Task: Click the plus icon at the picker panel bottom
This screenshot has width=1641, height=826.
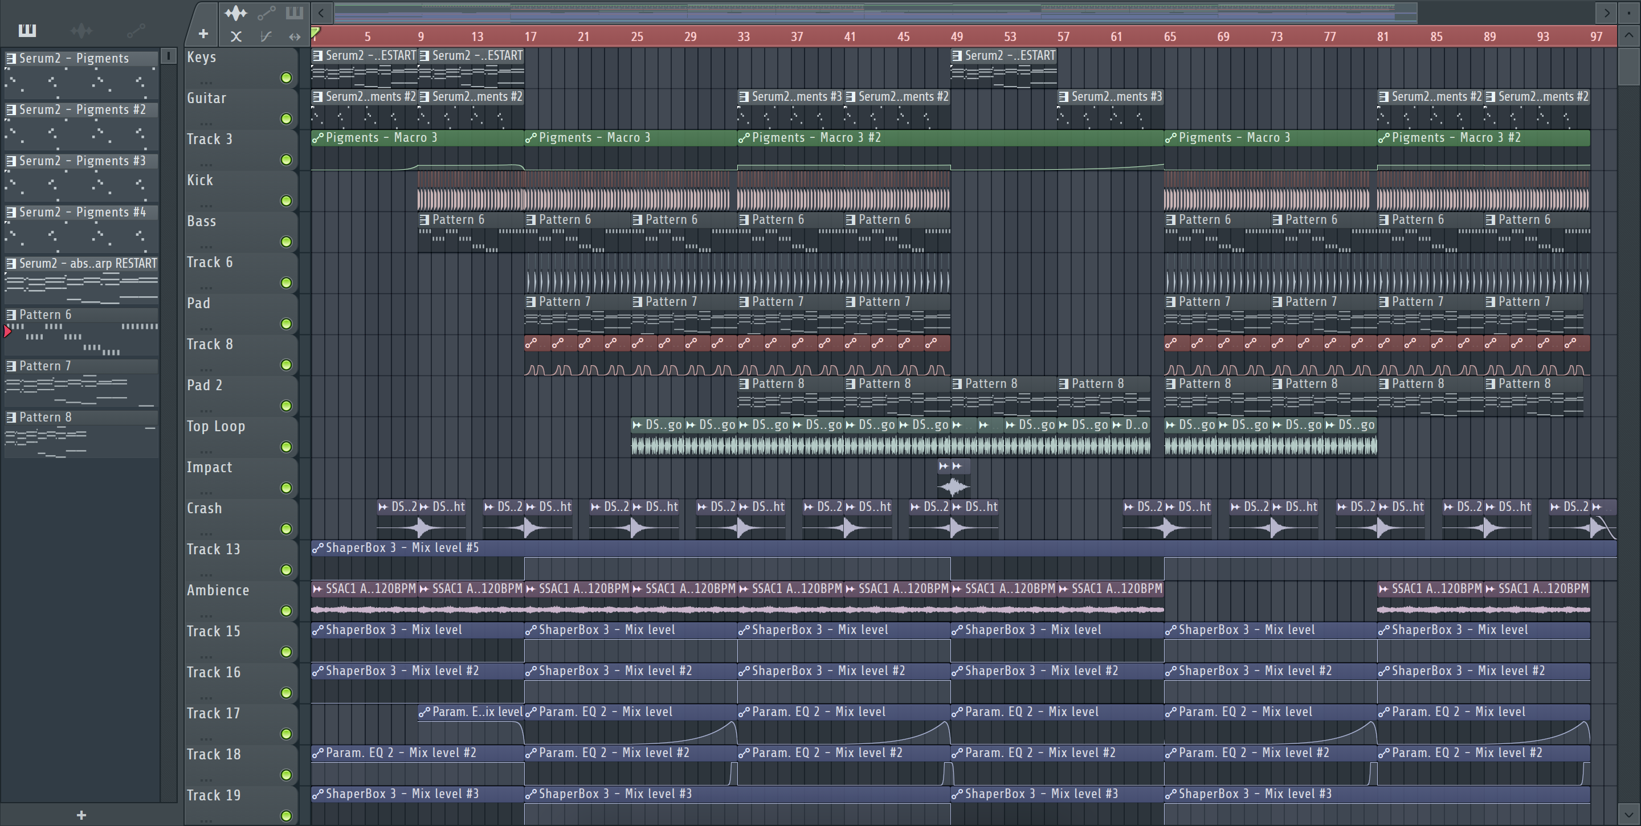Action: pyautogui.click(x=81, y=815)
